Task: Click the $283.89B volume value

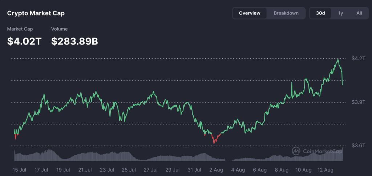Action: 74,41
